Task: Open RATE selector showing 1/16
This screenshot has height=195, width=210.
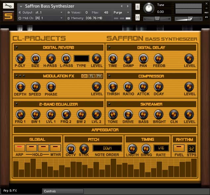Action: pos(161,148)
